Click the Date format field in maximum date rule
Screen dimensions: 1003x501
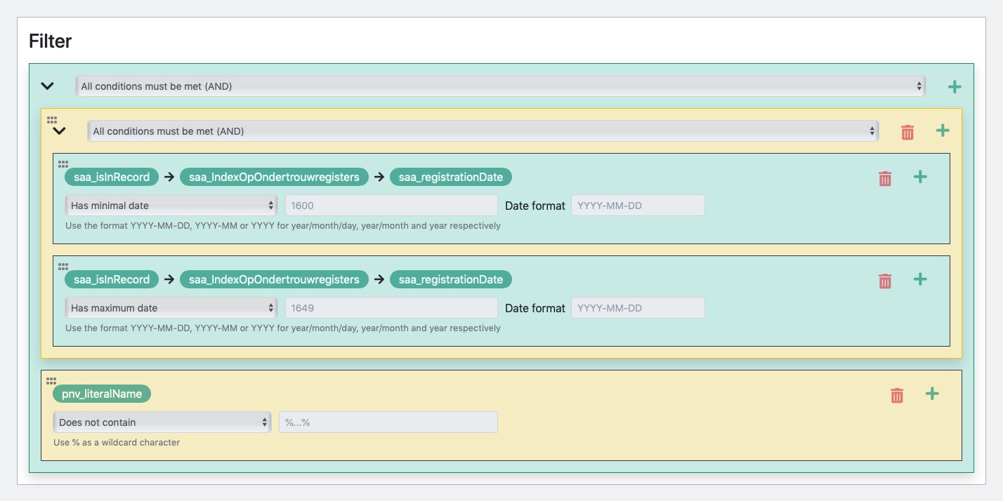pyautogui.click(x=637, y=308)
